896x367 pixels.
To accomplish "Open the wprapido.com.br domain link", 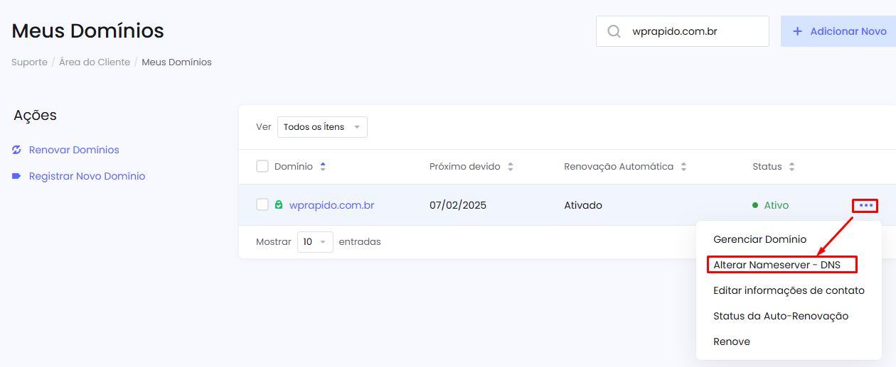I will coord(331,205).
